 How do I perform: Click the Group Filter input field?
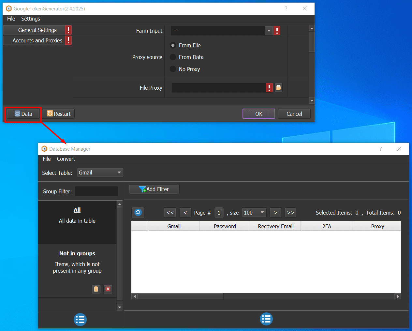[96, 191]
